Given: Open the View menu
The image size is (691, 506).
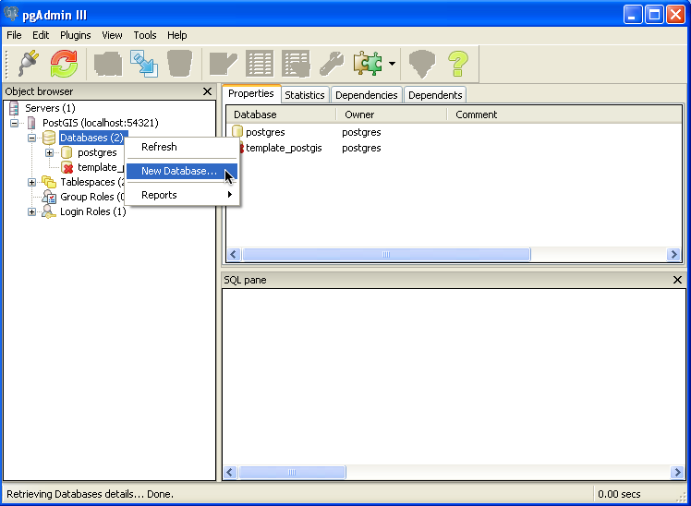Looking at the screenshot, I should pyautogui.click(x=112, y=35).
